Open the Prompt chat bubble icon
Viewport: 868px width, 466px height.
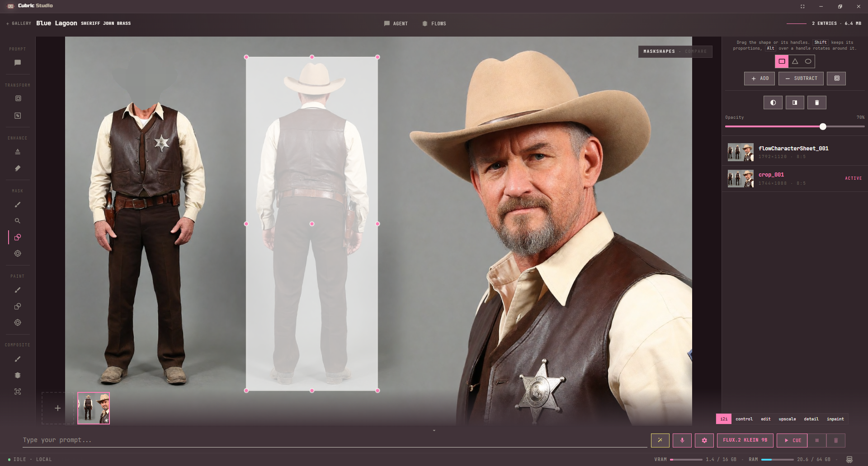click(18, 63)
